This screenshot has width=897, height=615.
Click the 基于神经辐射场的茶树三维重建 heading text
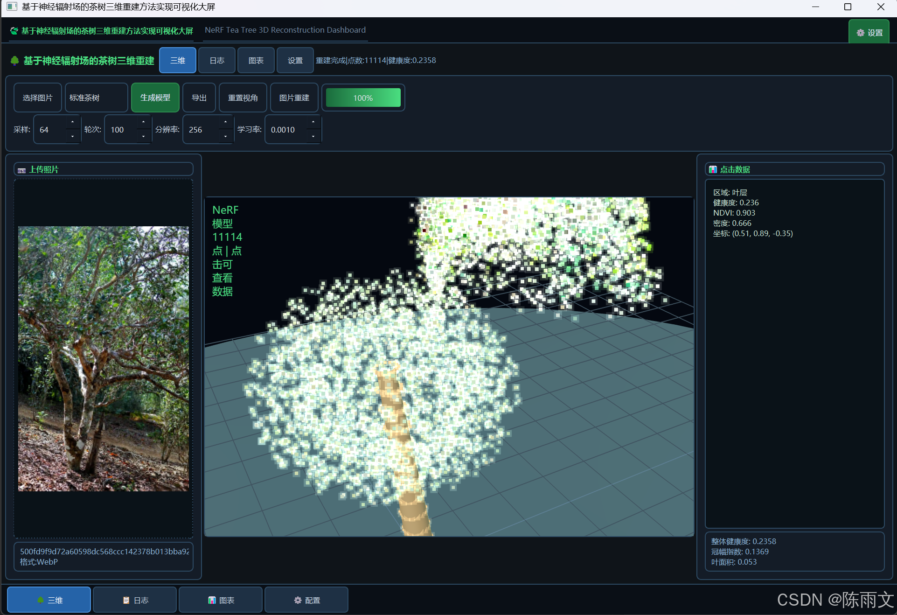click(x=89, y=61)
